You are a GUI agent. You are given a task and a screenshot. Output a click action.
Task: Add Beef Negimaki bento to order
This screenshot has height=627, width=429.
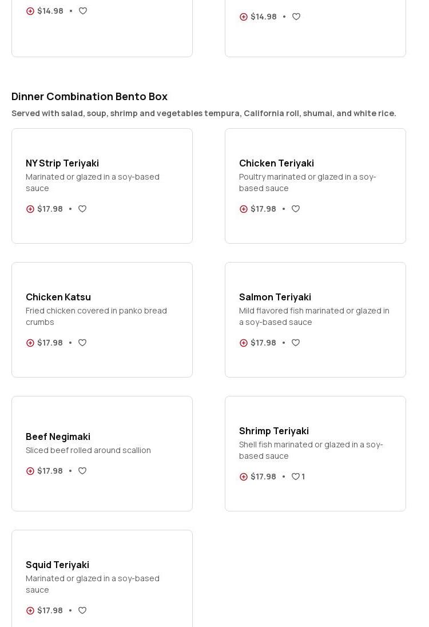point(30,471)
